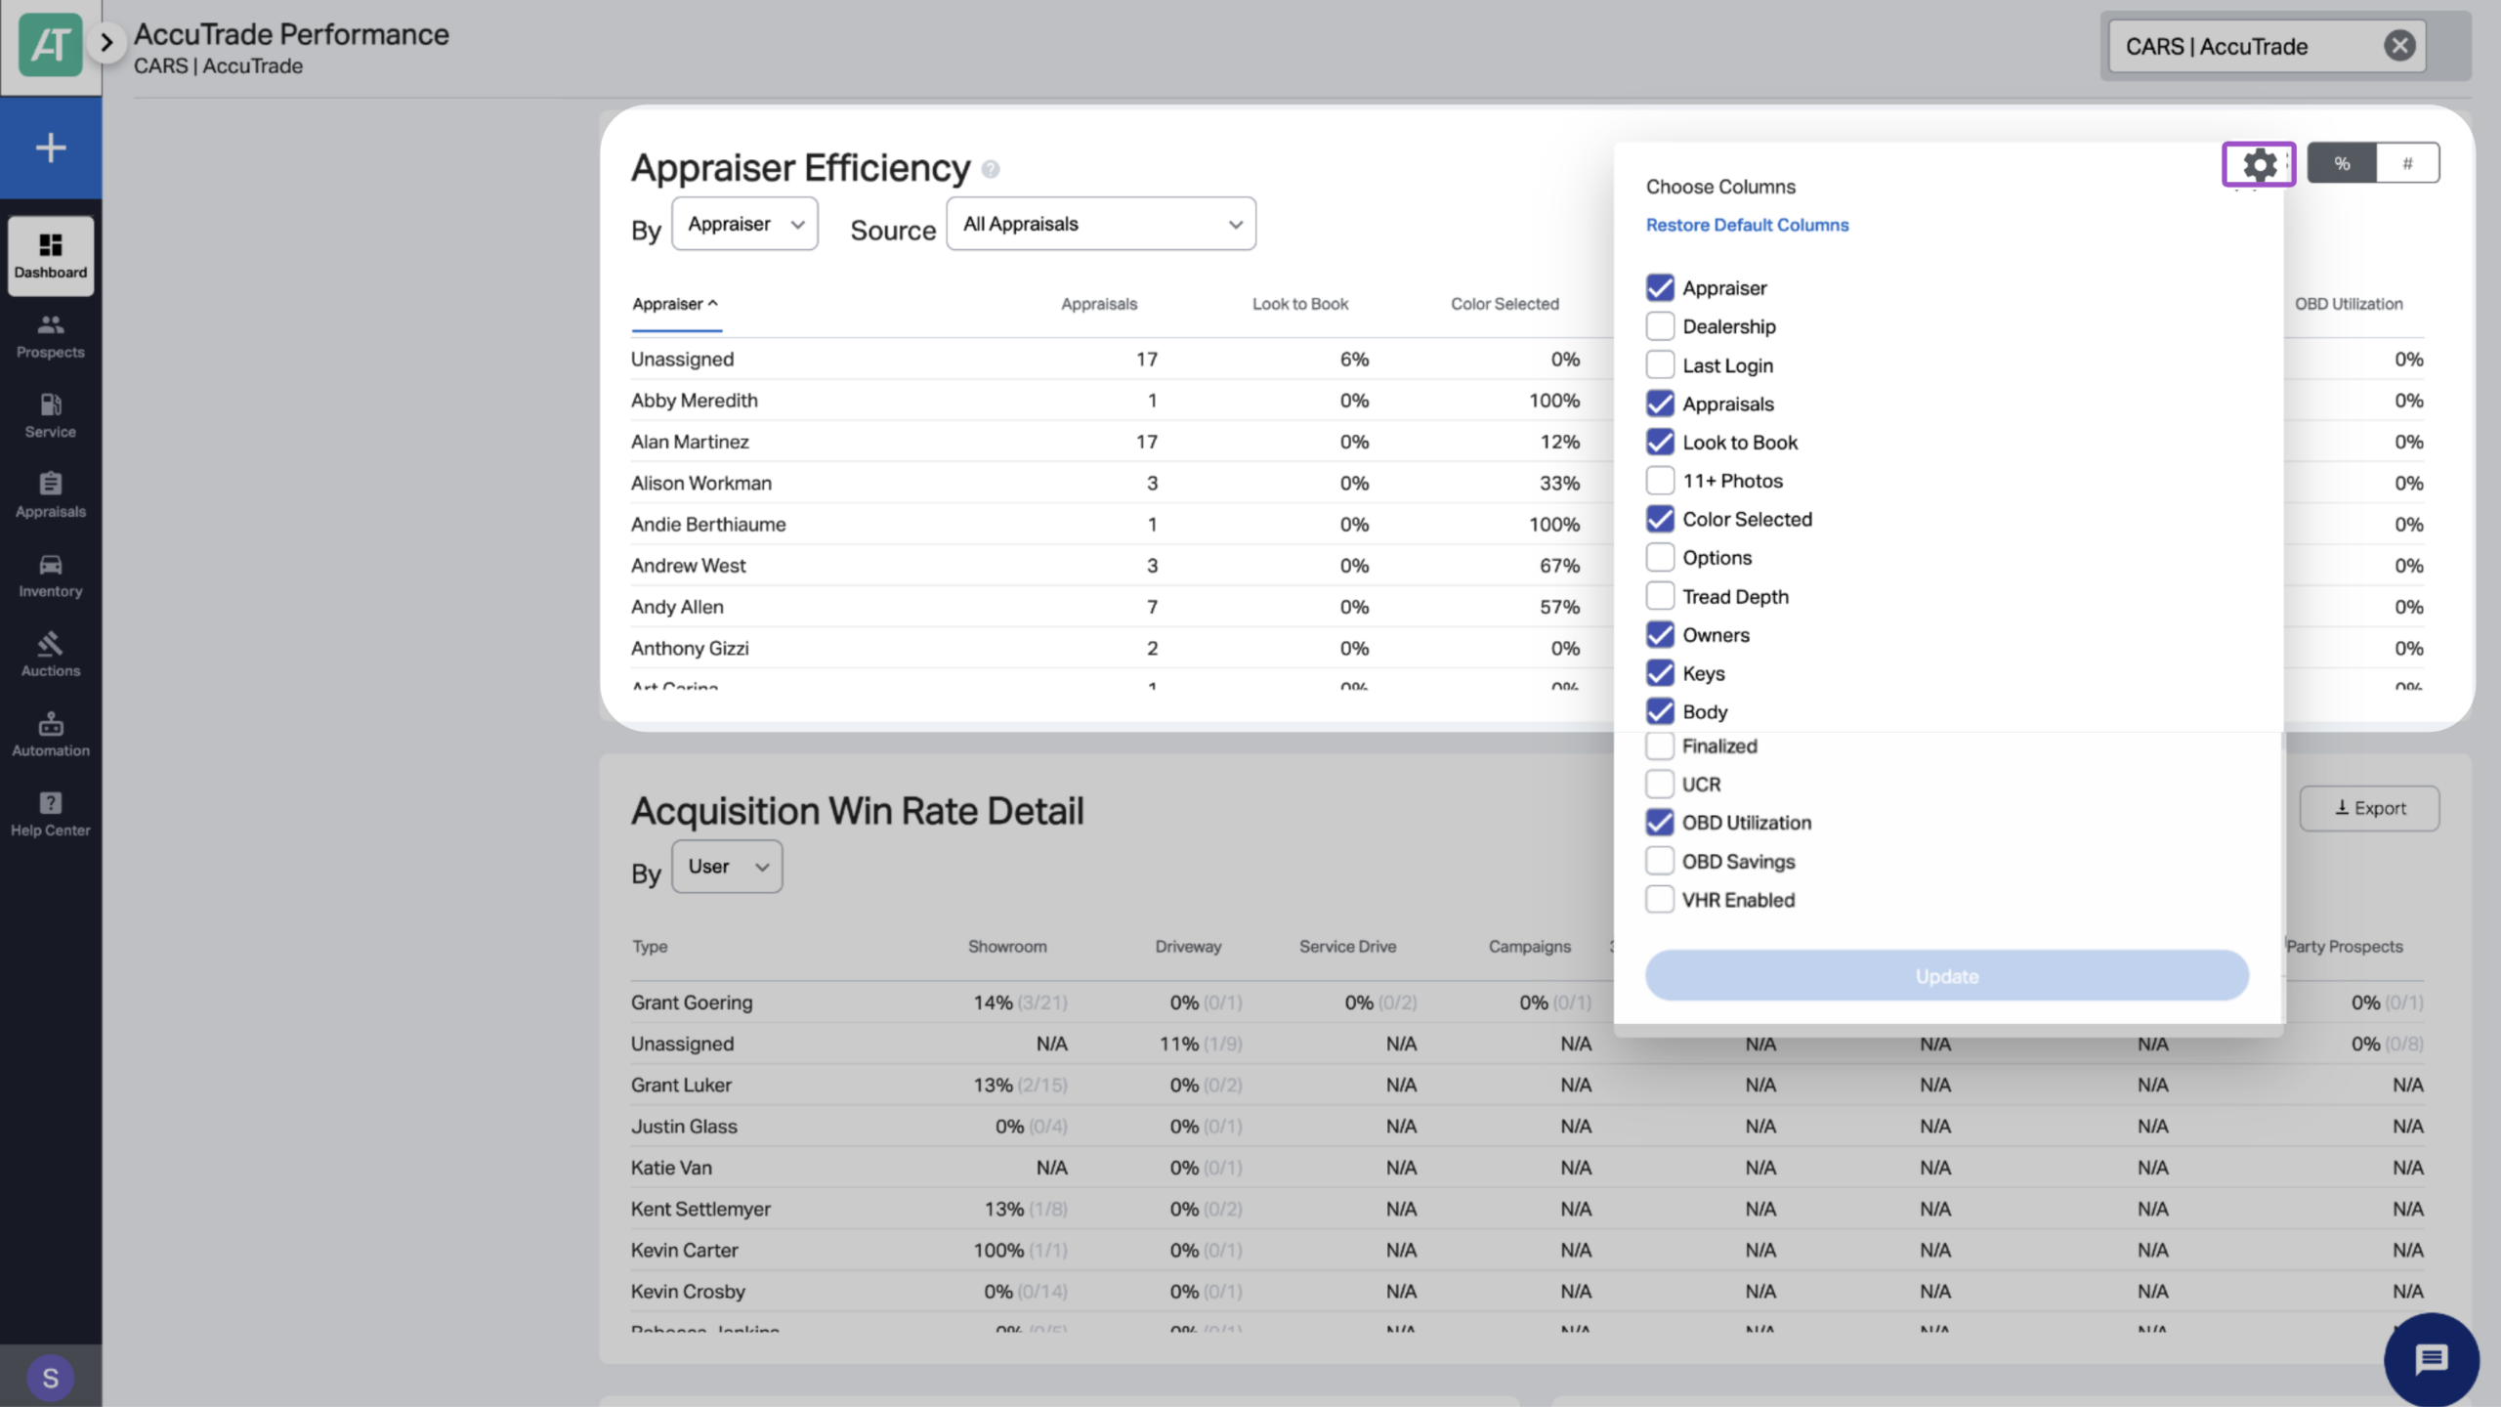Image resolution: width=2501 pixels, height=1407 pixels.
Task: Sort by Showroom column header
Action: click(x=1007, y=947)
